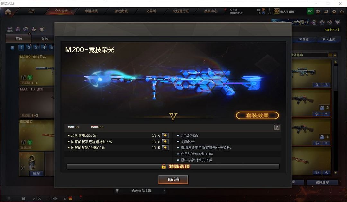Image resolution: width=347 pixels, height=202 pixels.
Task: Click the magnifier on first right weapon card
Action: click(326, 85)
